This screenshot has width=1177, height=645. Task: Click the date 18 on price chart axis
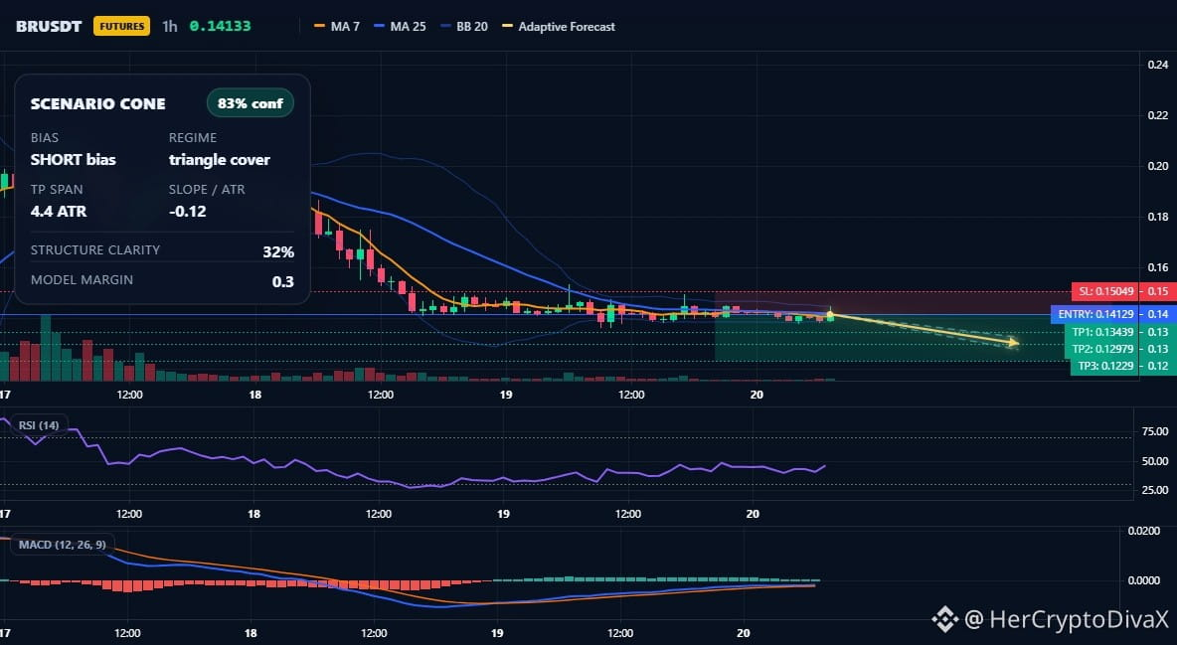coord(255,395)
